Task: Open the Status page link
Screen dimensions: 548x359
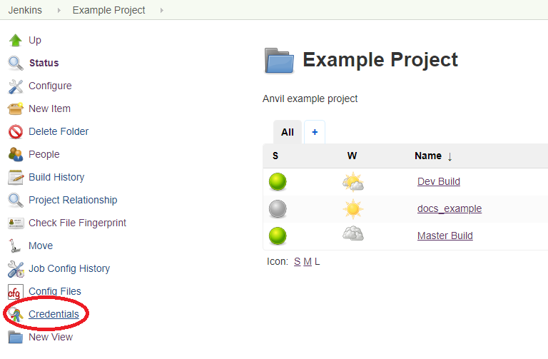Action: (x=44, y=63)
